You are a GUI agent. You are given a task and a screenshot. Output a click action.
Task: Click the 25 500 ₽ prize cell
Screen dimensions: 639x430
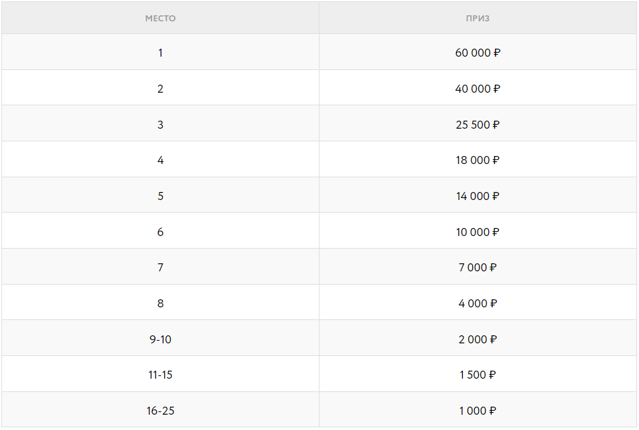click(478, 125)
